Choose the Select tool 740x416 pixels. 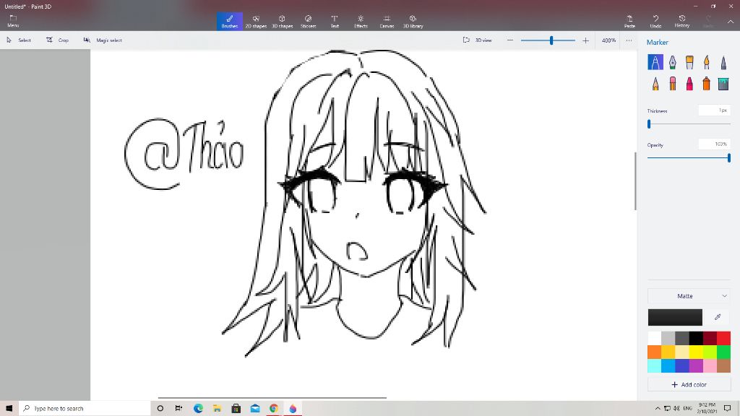(x=19, y=40)
